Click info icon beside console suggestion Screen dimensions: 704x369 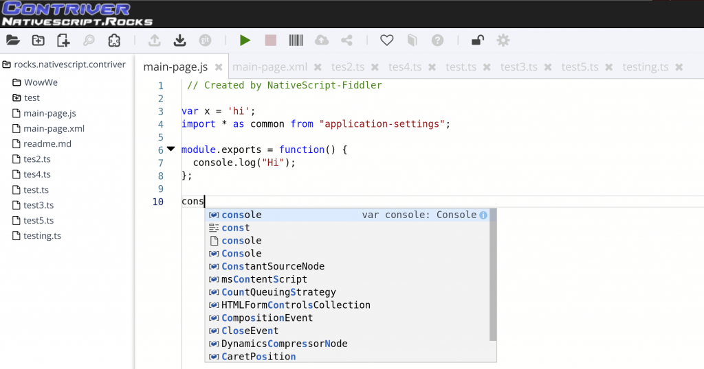point(483,215)
